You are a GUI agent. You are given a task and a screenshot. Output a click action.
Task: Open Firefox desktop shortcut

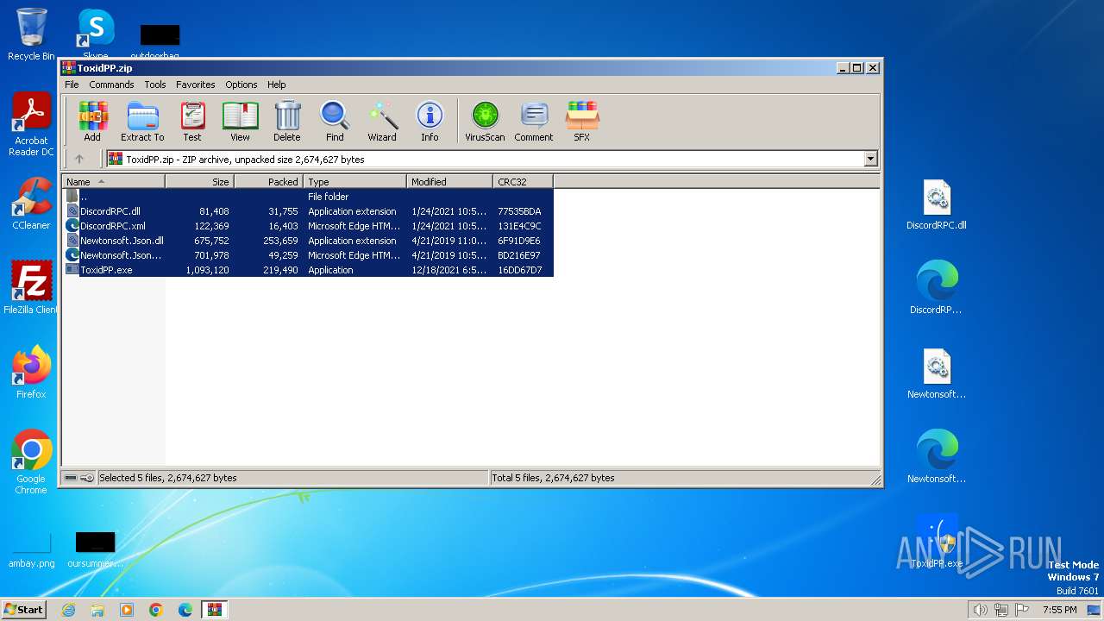pos(31,373)
